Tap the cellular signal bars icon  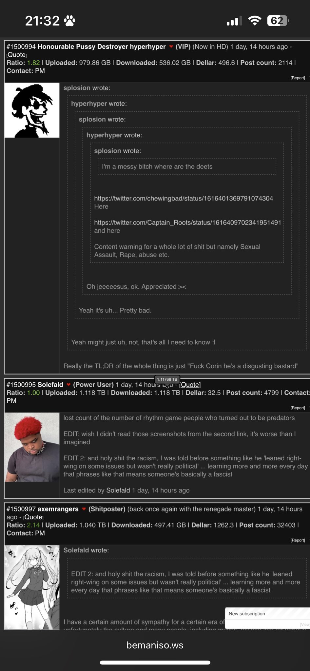[x=234, y=21]
